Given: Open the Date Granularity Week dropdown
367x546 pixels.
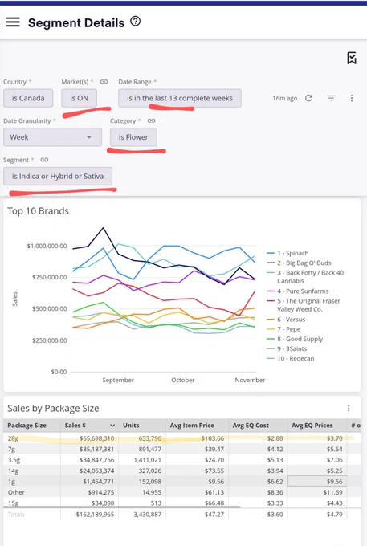Looking at the screenshot, I should pyautogui.click(x=52, y=137).
